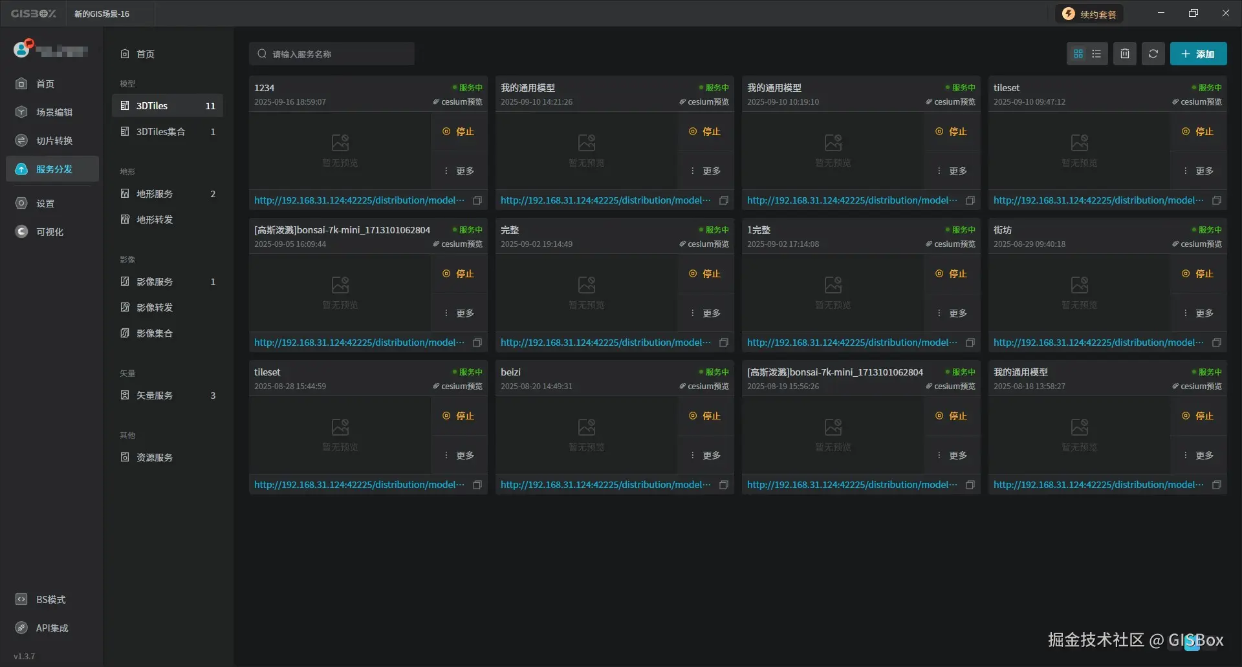Switch to grid card view
The width and height of the screenshot is (1242, 667).
pyautogui.click(x=1078, y=54)
